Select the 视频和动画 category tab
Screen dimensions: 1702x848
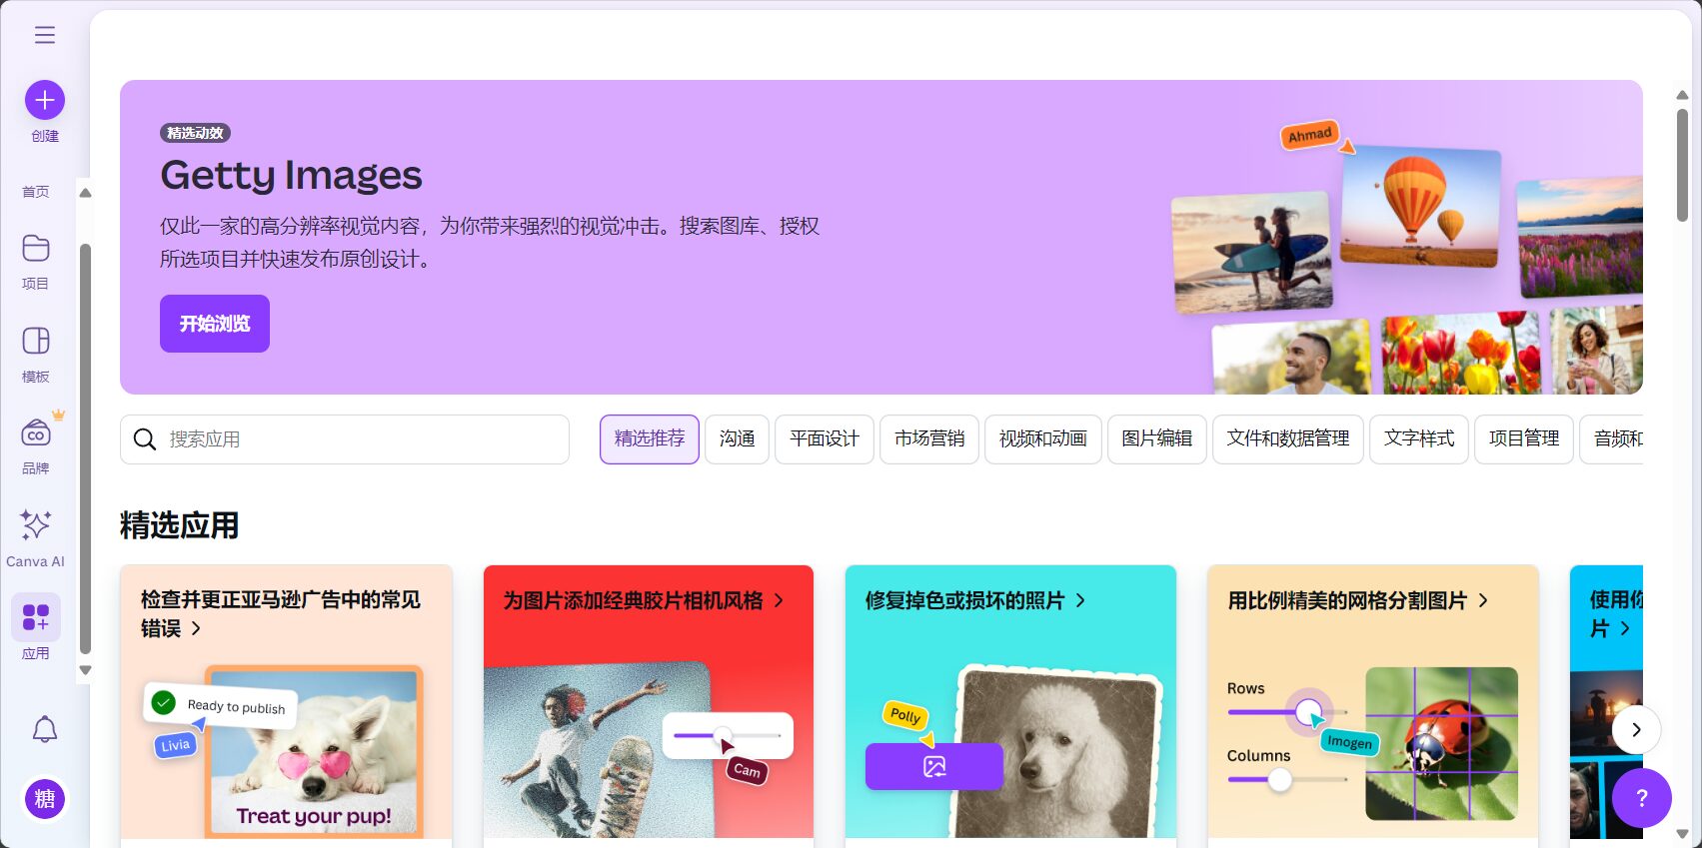1043,439
